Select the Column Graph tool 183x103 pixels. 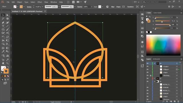(x=7, y=56)
